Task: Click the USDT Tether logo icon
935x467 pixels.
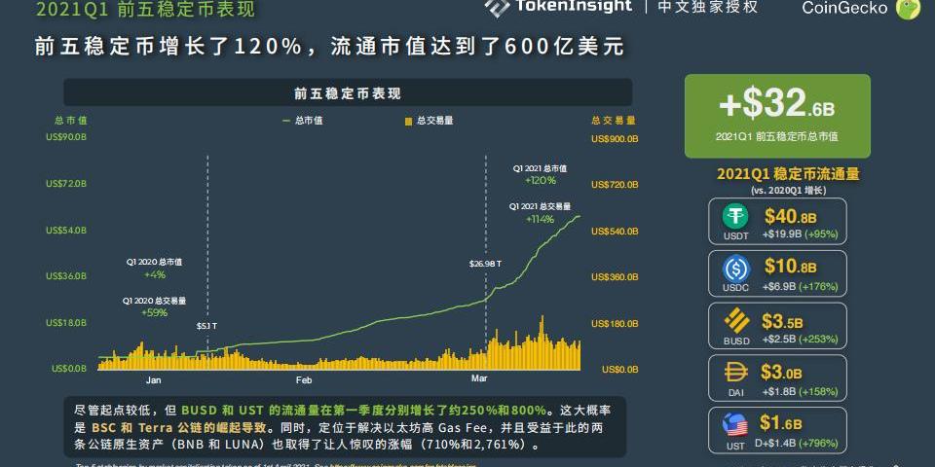Action: click(x=735, y=216)
